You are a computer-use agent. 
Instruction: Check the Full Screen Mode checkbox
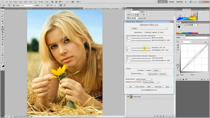tap(142, 74)
